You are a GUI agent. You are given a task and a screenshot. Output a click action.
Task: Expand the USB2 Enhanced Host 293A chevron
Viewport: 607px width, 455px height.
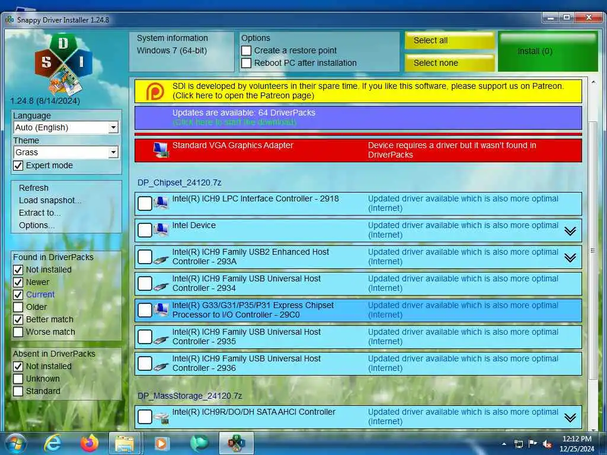tap(570, 258)
